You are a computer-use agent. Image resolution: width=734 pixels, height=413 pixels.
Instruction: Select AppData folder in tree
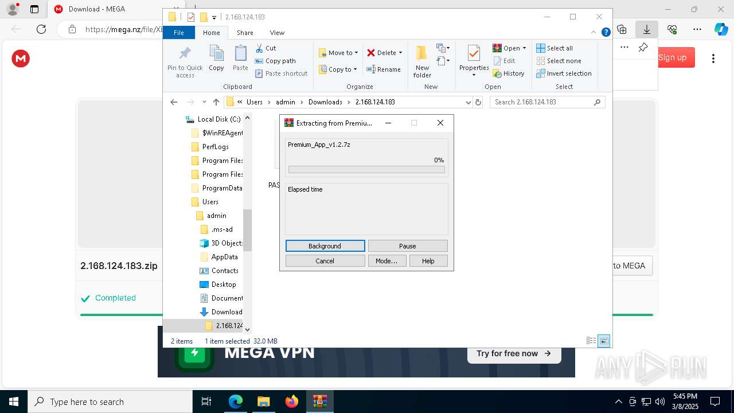(218, 257)
